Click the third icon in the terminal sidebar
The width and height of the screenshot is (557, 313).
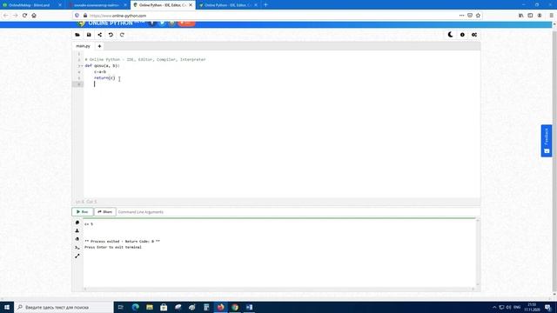point(77,239)
